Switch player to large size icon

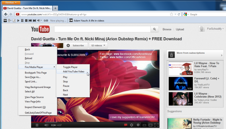pyautogui.click(x=150, y=125)
